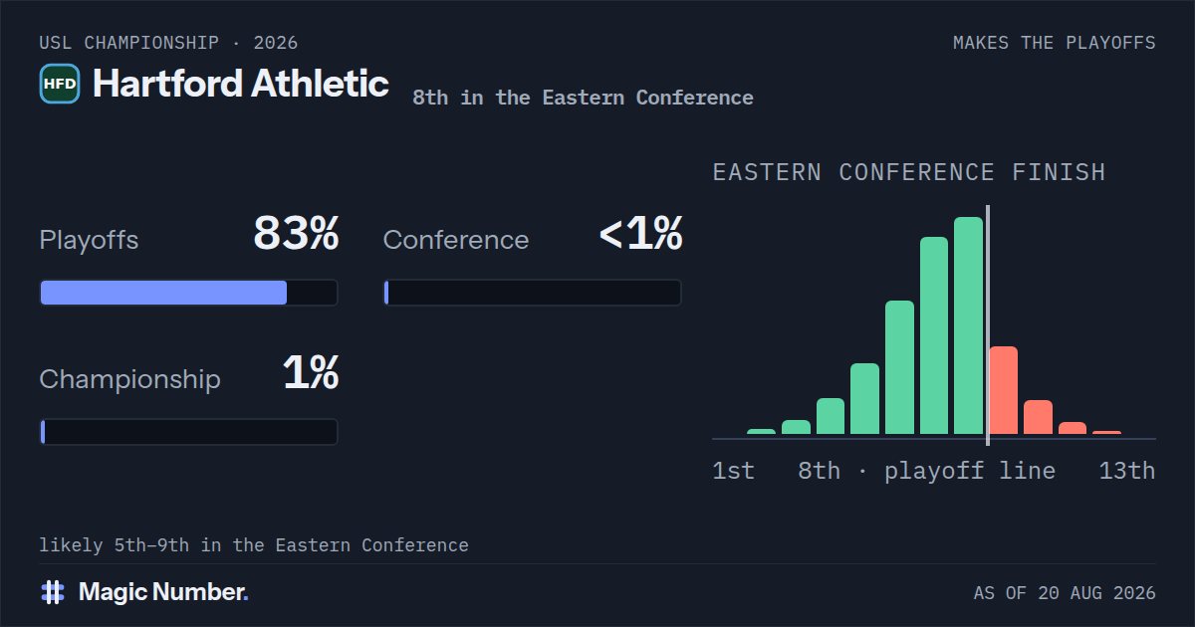This screenshot has width=1195, height=627.
Task: Click the tallest green bar in histogram
Action: pyautogui.click(x=968, y=325)
